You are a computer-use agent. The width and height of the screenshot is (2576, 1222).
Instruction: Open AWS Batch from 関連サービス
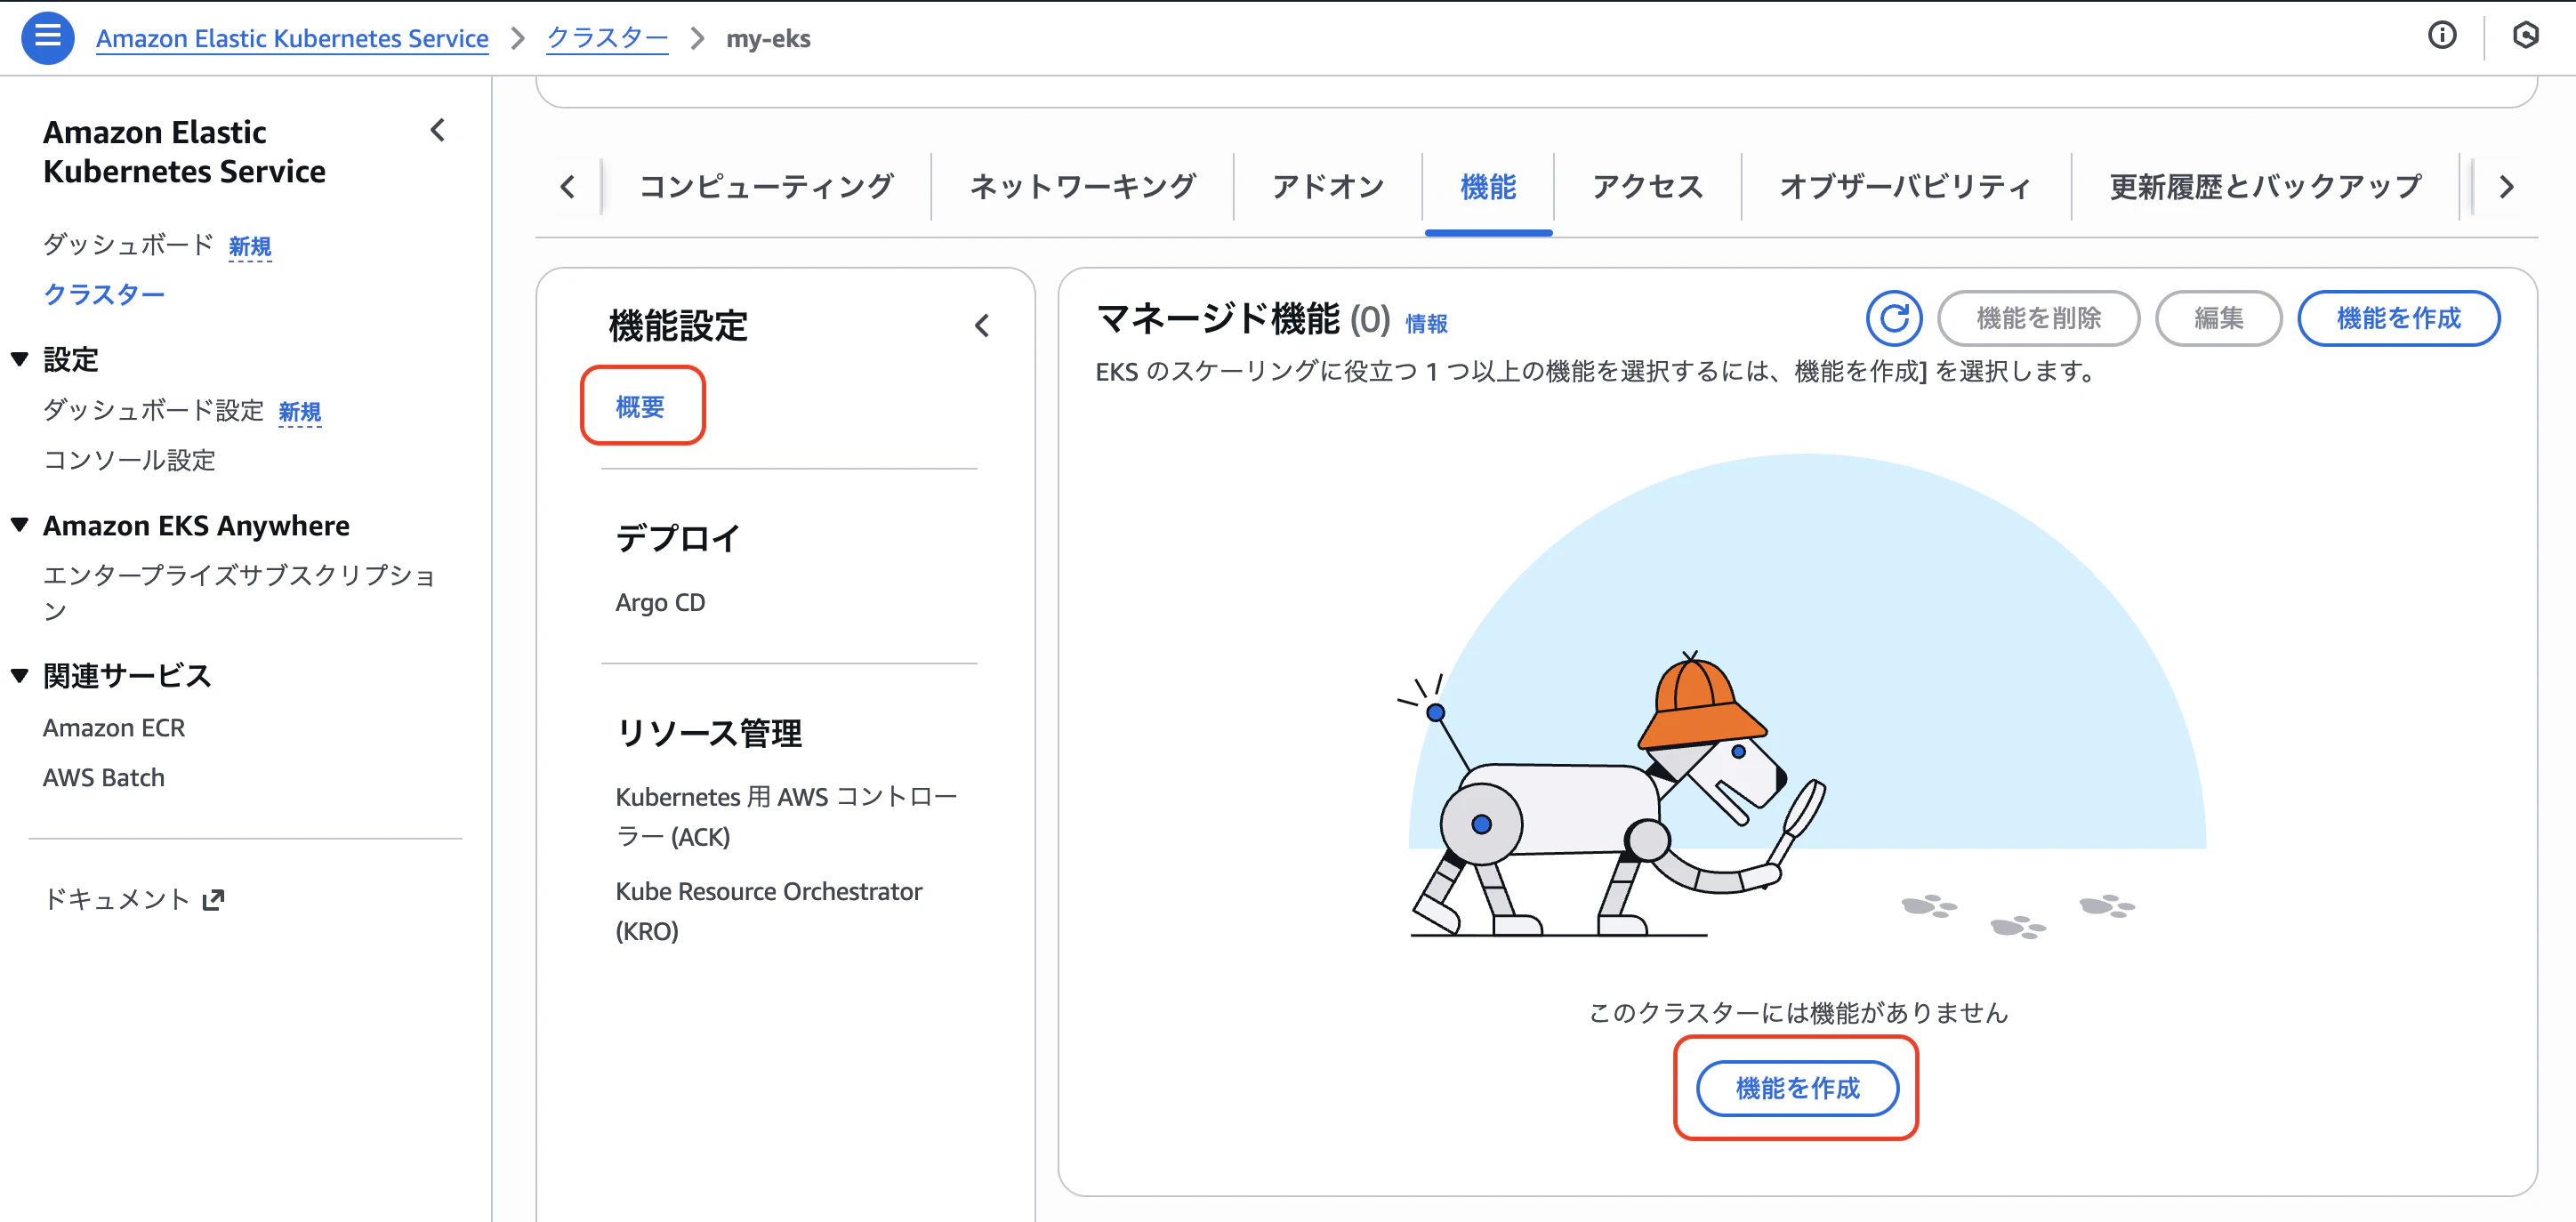point(103,777)
